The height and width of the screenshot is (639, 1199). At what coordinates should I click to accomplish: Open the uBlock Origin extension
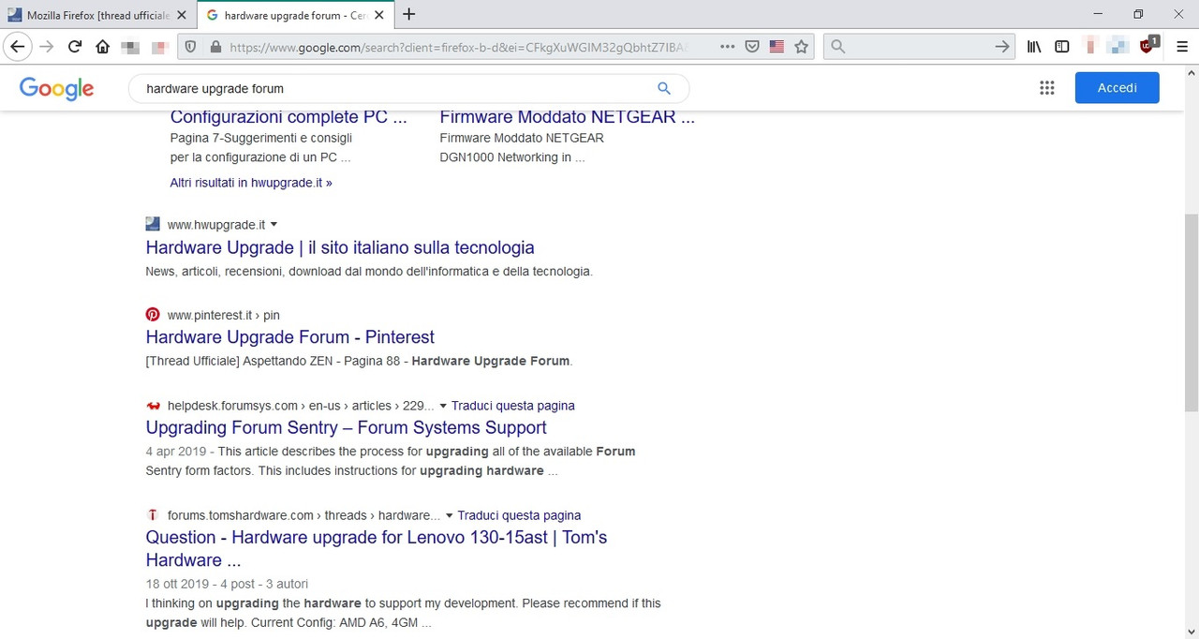[x=1147, y=46]
